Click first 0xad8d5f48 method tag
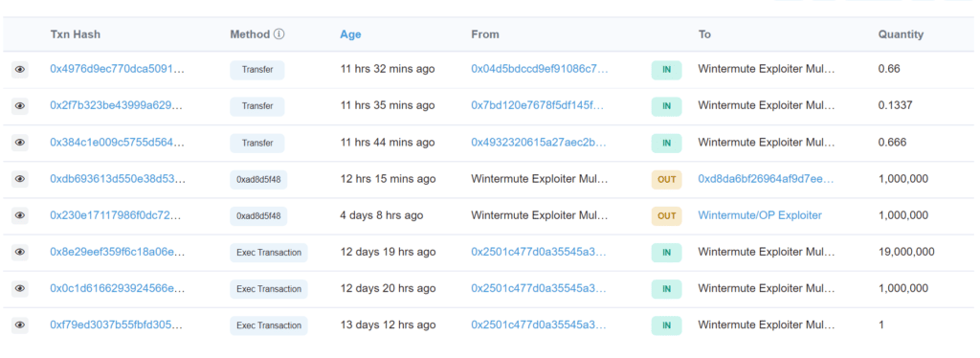This screenshot has width=980, height=358. (258, 180)
